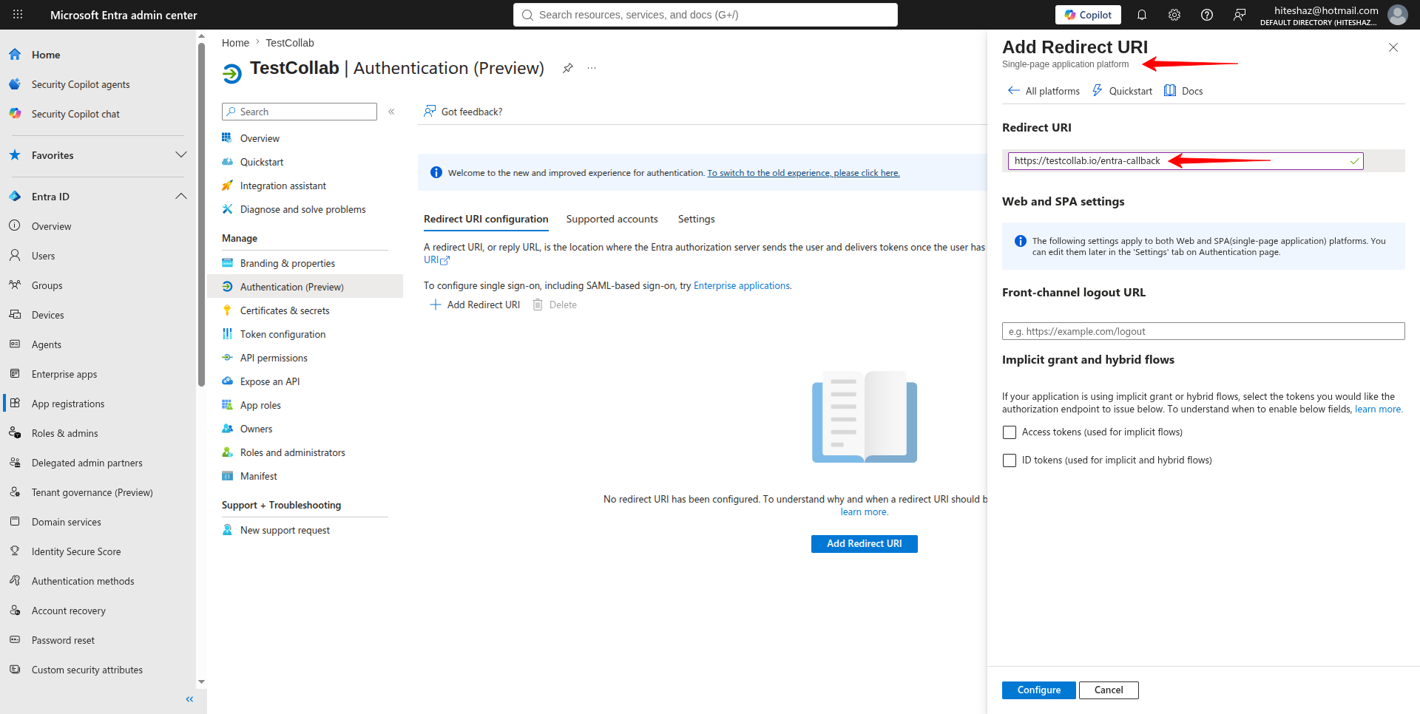Focus the resource menu Search box

pos(300,112)
